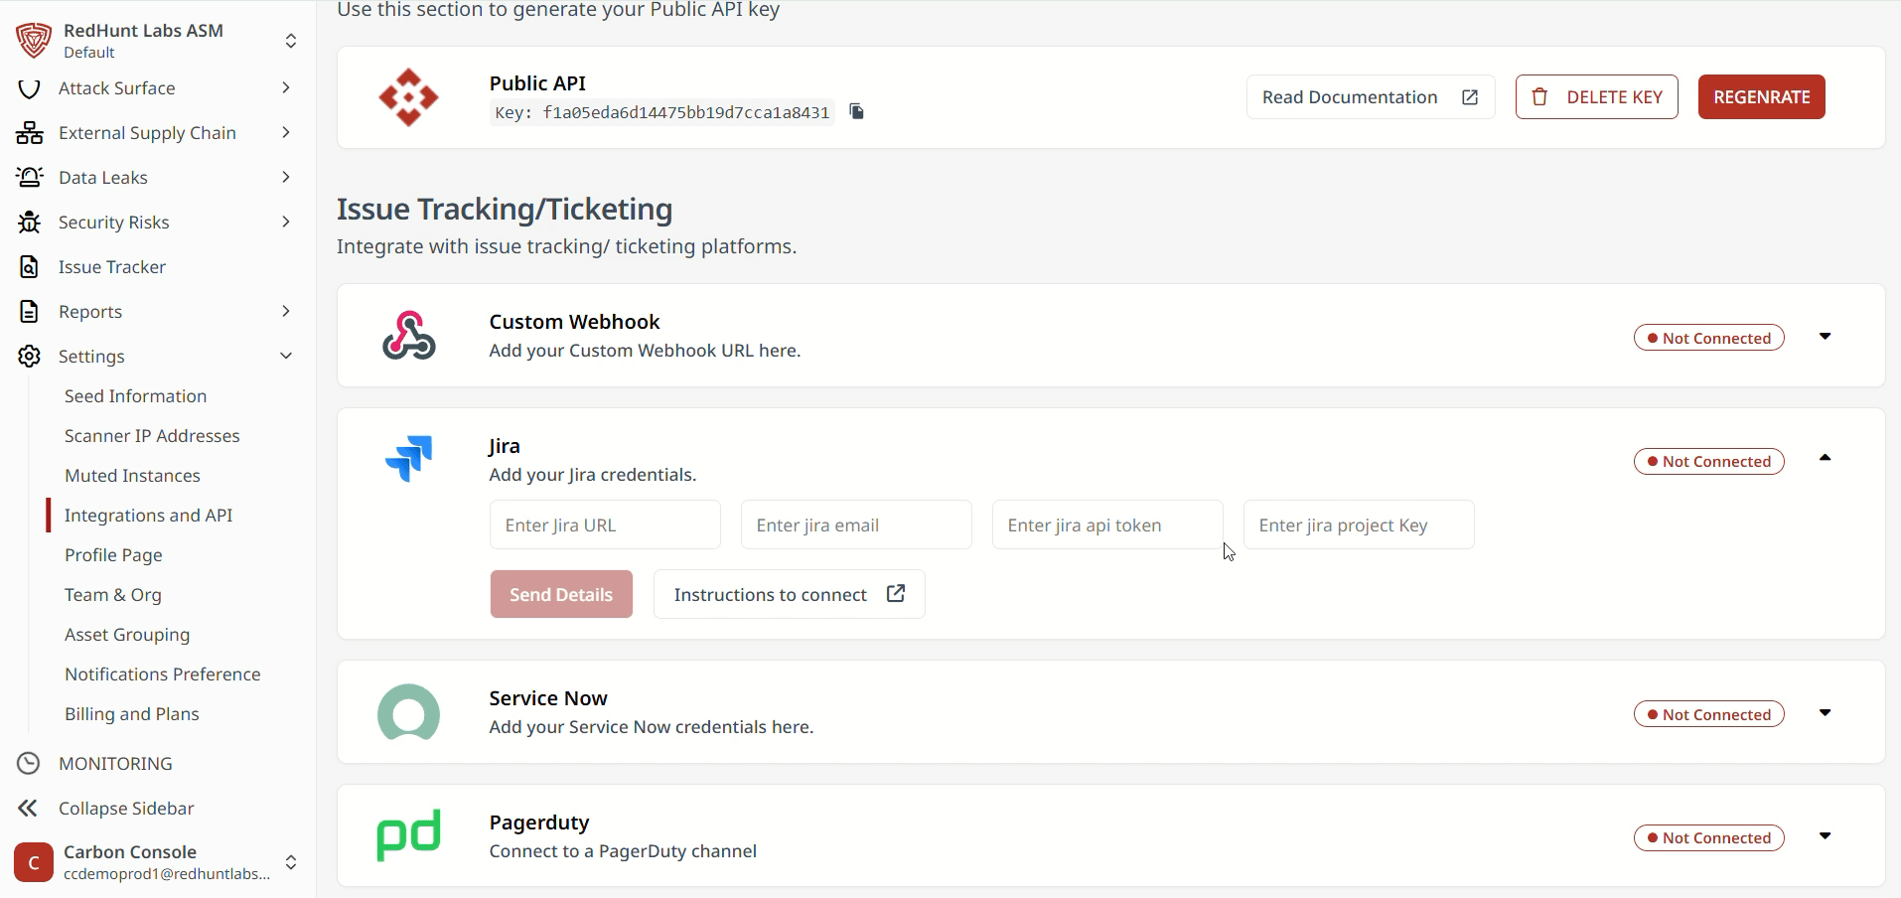Click the Not Connected indicator for Custom Webhook
1901x898 pixels.
[x=1707, y=337]
